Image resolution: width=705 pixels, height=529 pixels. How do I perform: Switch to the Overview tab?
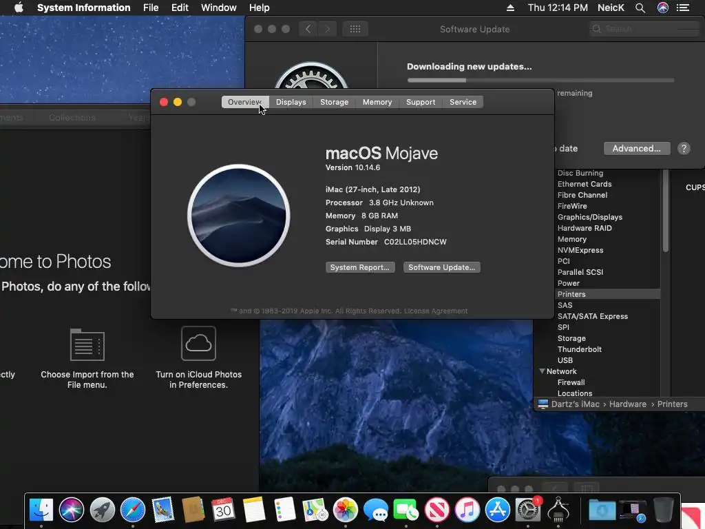pyautogui.click(x=245, y=102)
